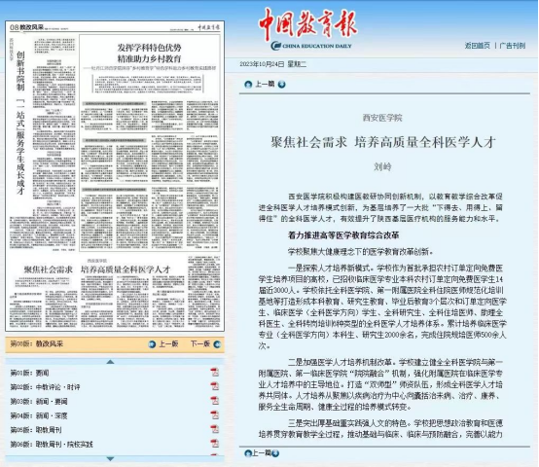Screen dimensions: 539x467
Task: Click the 上一版 text link
Action: click(168, 344)
